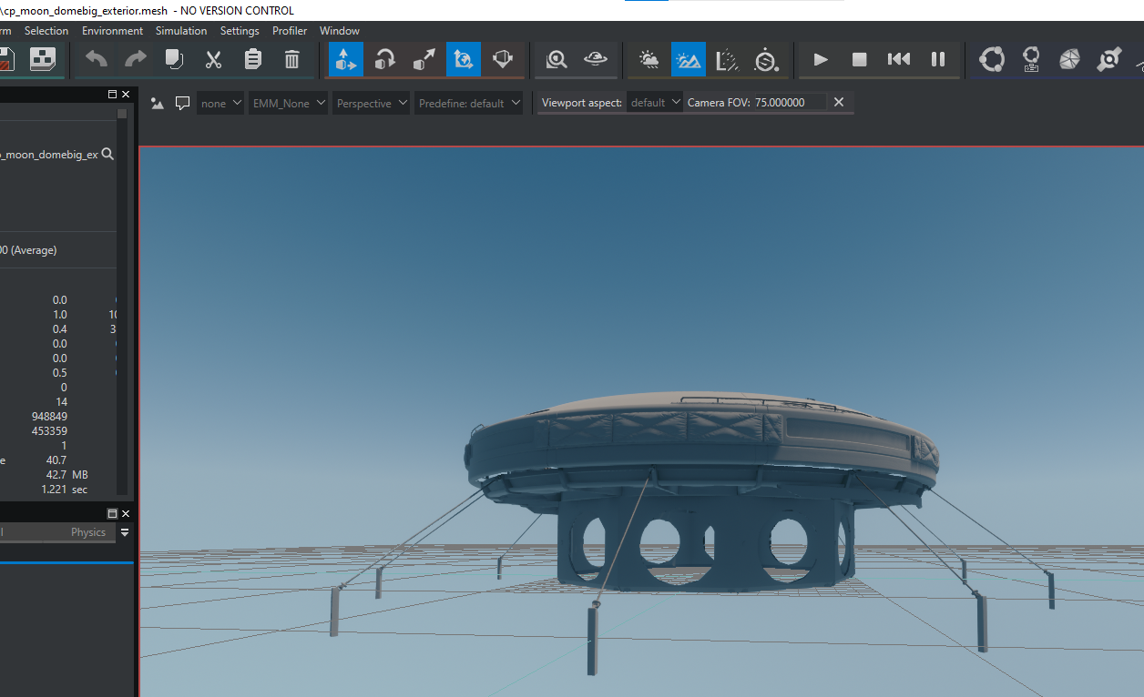The height and width of the screenshot is (697, 1144).
Task: Select the Rotate object tool
Action: 385,60
